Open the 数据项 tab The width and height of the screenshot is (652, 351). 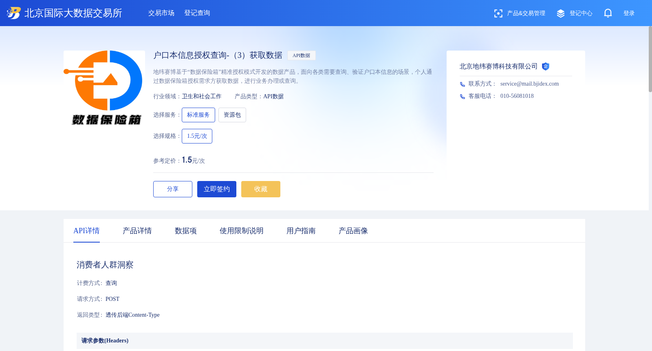pyautogui.click(x=186, y=231)
